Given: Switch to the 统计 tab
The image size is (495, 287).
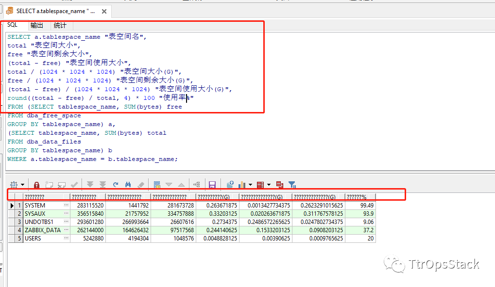Looking at the screenshot, I should coord(60,25).
